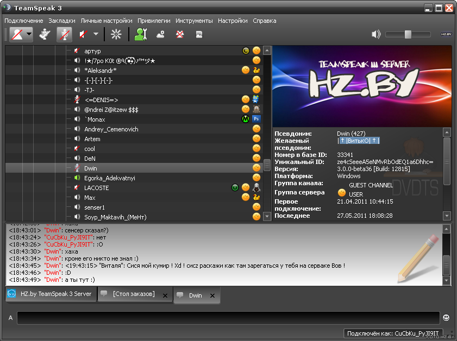Click the hooded figure icon on LACOSTE row

point(256,187)
